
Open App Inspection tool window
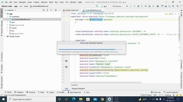coord(74,92)
